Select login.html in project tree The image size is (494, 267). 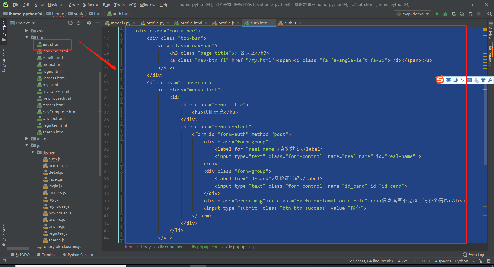click(x=52, y=71)
